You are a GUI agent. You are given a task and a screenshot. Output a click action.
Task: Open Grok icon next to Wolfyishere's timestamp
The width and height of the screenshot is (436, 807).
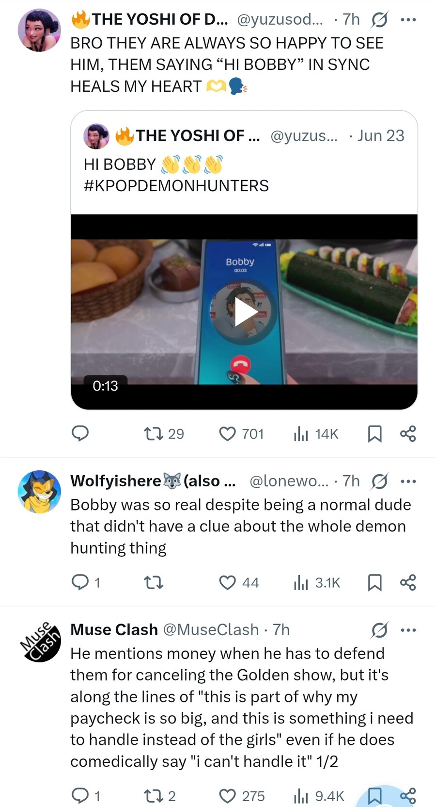[379, 481]
